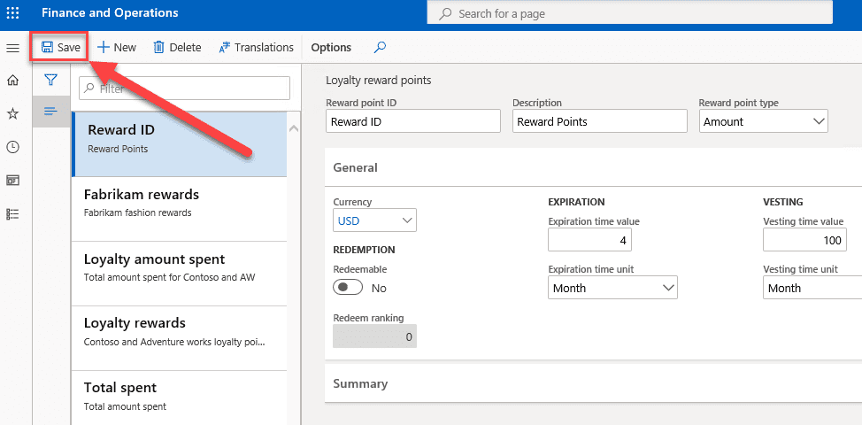Click the Finance and Operations title
Screen dimensions: 862x425
(110, 12)
